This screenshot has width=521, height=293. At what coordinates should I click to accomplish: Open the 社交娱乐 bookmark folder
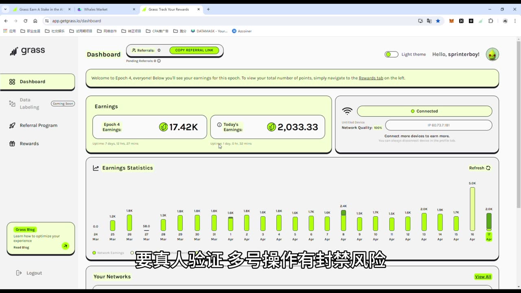click(55, 31)
